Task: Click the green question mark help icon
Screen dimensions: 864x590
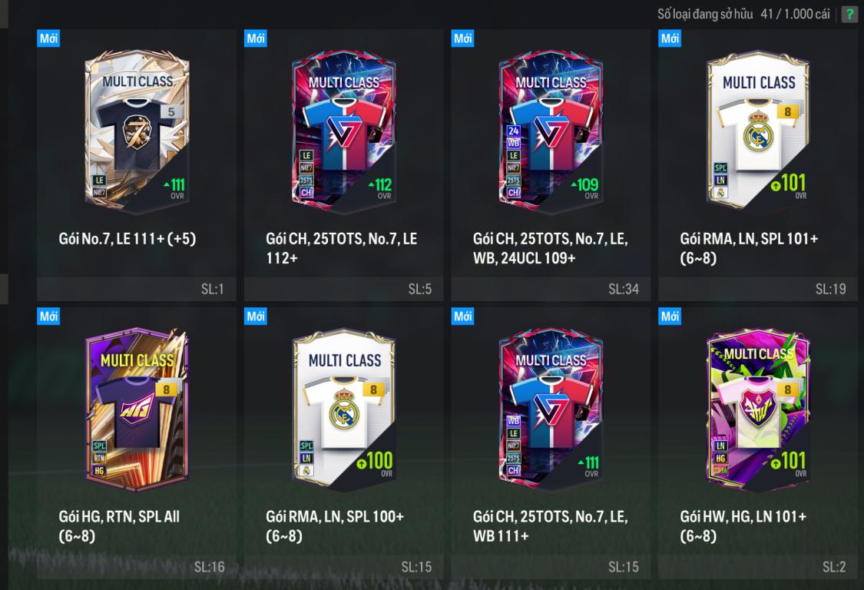Action: click(x=849, y=15)
